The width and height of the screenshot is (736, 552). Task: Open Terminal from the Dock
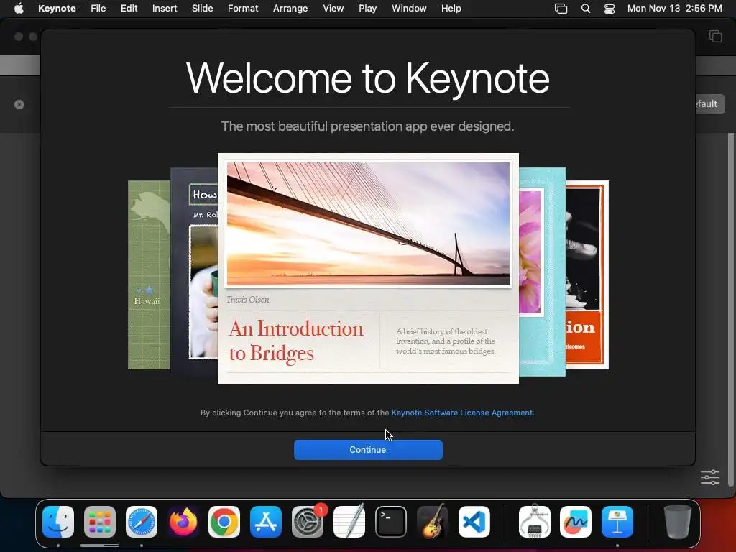[390, 522]
